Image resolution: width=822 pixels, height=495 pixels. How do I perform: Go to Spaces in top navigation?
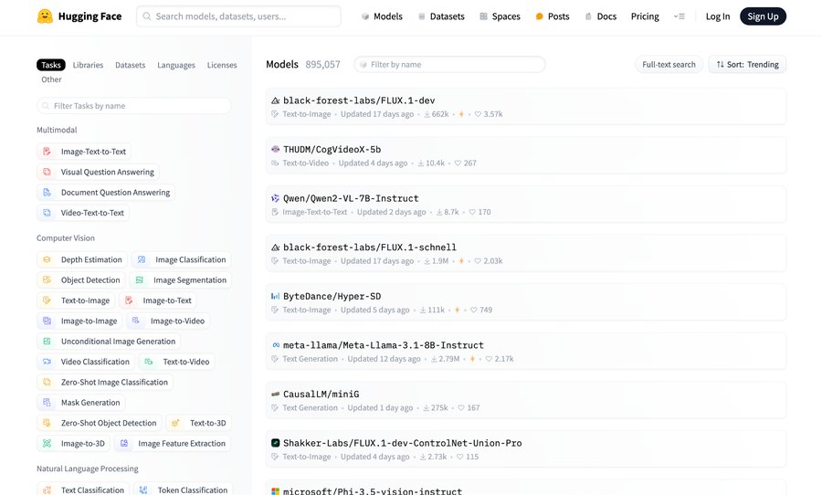point(500,16)
